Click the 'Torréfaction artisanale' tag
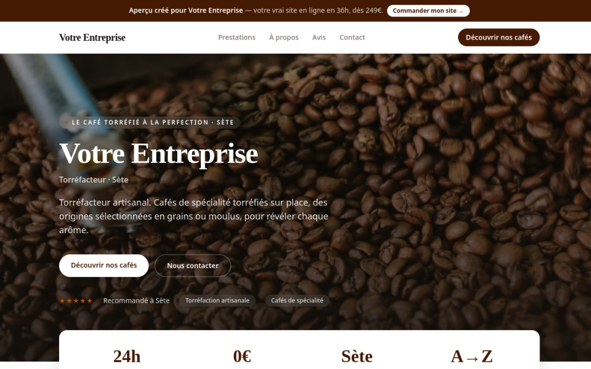591x369 pixels. coord(217,301)
